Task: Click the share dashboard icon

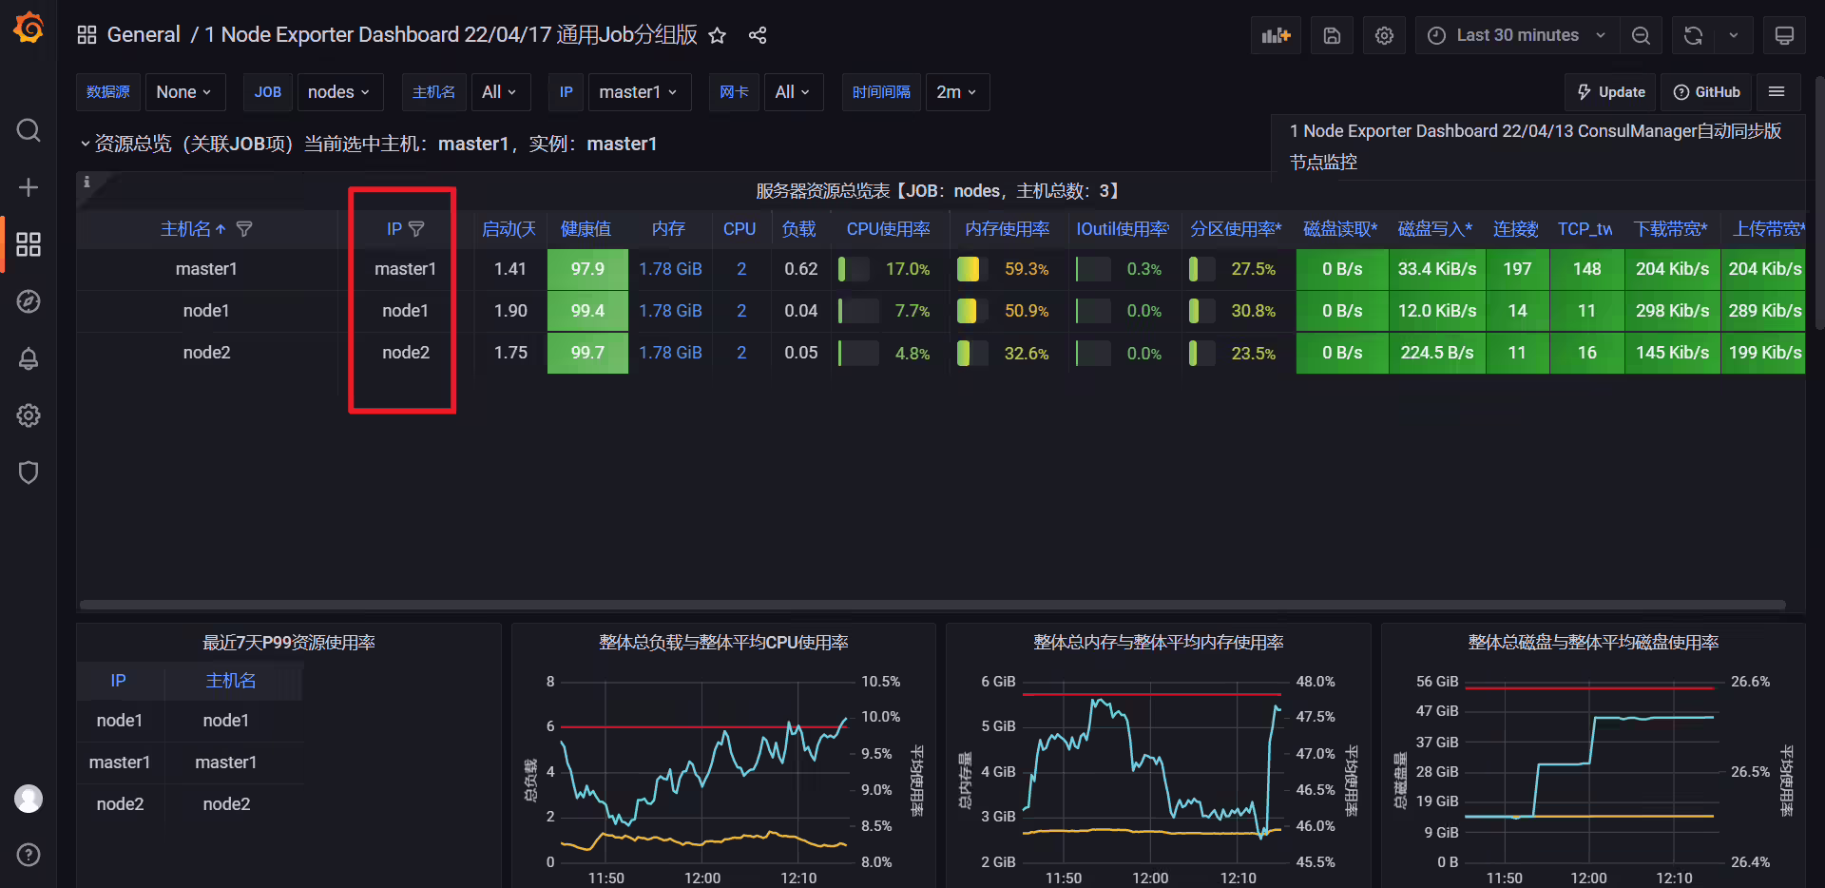Action: pyautogui.click(x=758, y=35)
